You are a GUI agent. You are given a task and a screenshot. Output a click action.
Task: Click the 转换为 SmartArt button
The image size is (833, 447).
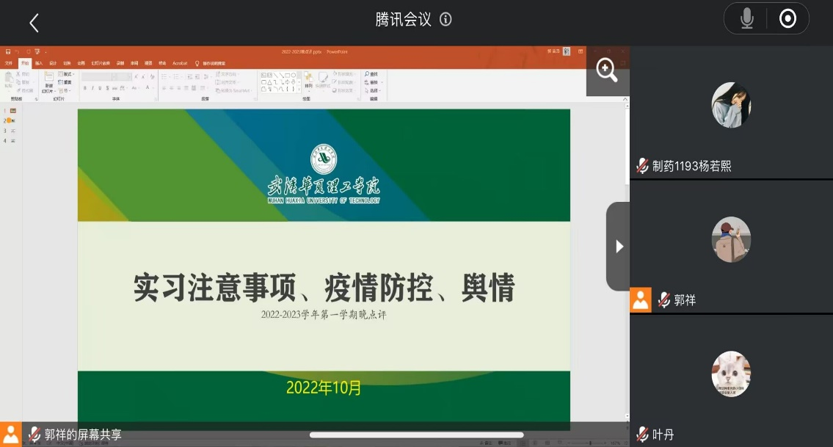(233, 91)
